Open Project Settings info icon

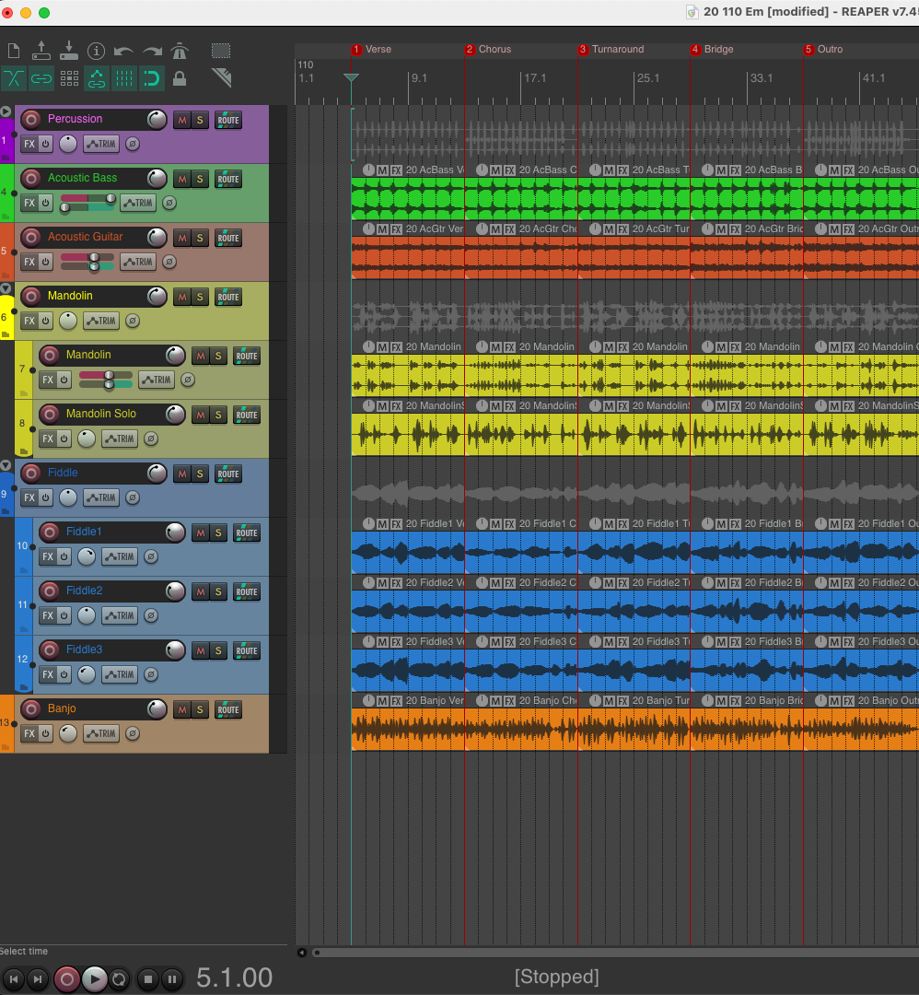[x=96, y=51]
